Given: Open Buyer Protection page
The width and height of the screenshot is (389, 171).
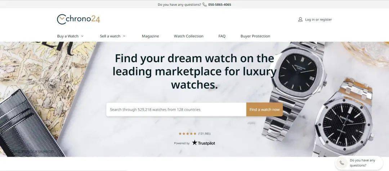Looking at the screenshot, I should (255, 36).
